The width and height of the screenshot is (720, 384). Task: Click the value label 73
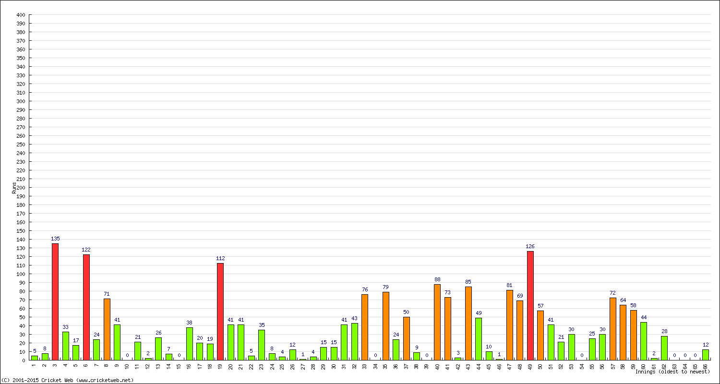(x=447, y=292)
